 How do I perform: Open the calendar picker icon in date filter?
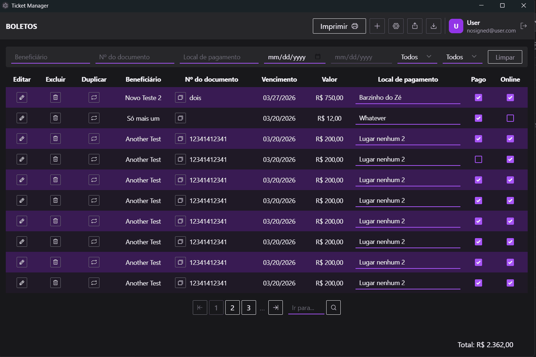coord(318,57)
